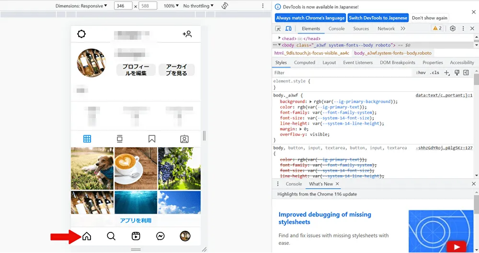Image resolution: width=479 pixels, height=253 pixels.
Task: Open profile avatar in bottom navigation
Action: coord(185,236)
